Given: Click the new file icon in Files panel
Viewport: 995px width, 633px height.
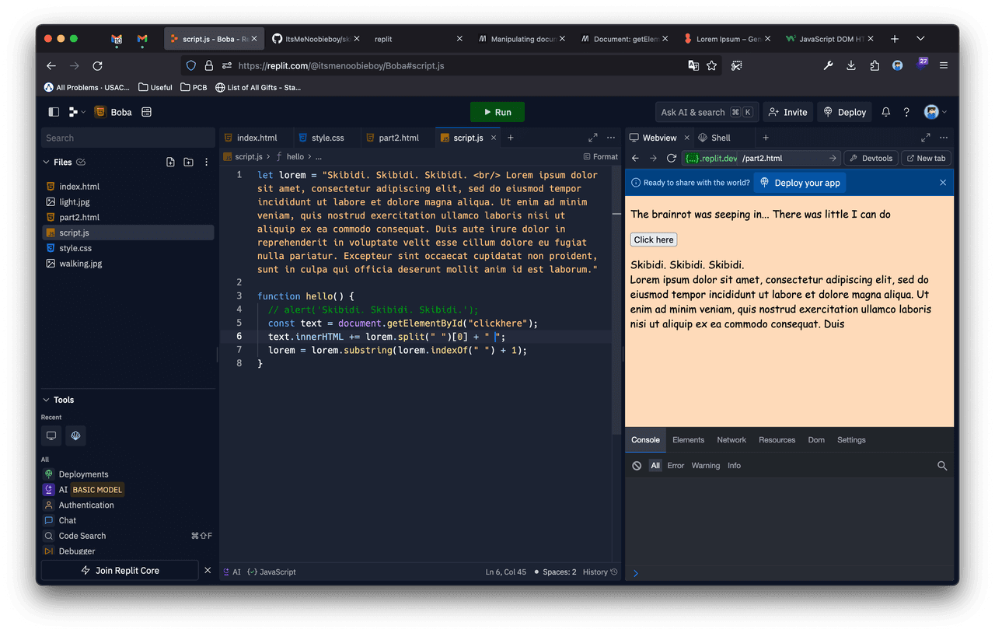Looking at the screenshot, I should [170, 163].
